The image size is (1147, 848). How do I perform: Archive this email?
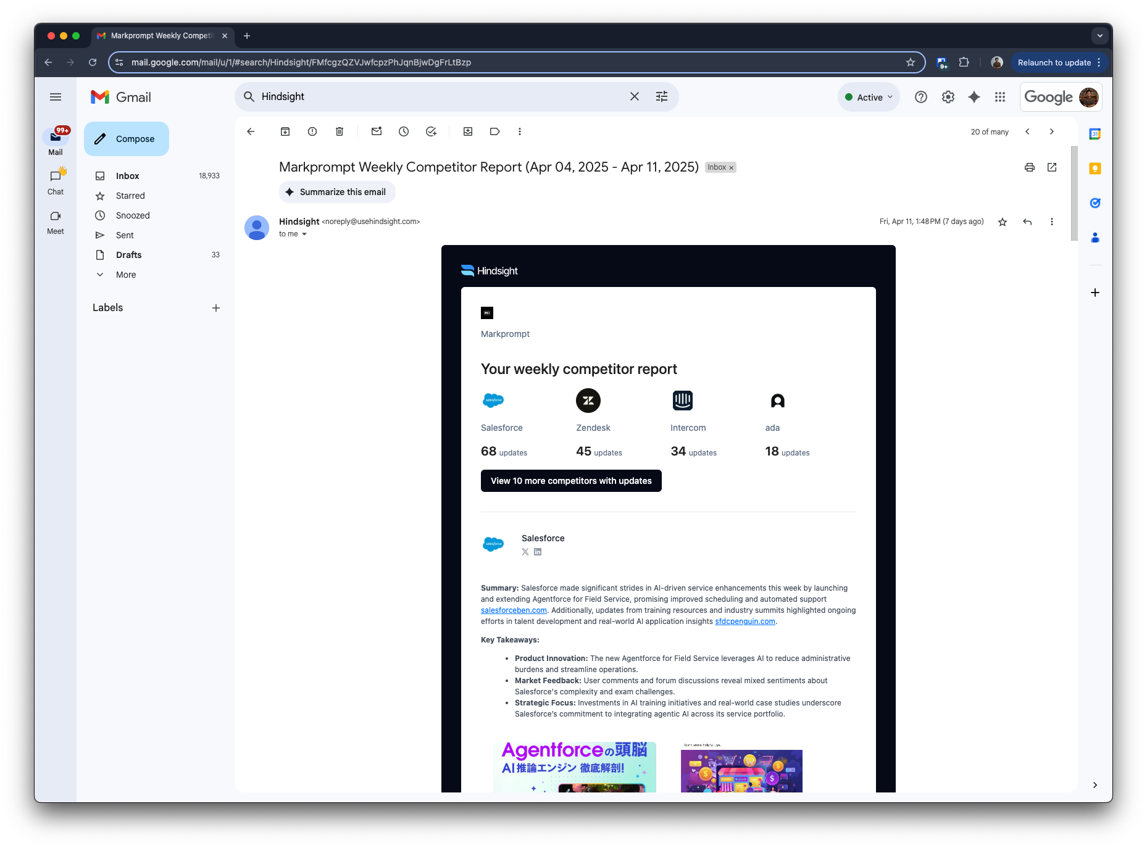(285, 131)
